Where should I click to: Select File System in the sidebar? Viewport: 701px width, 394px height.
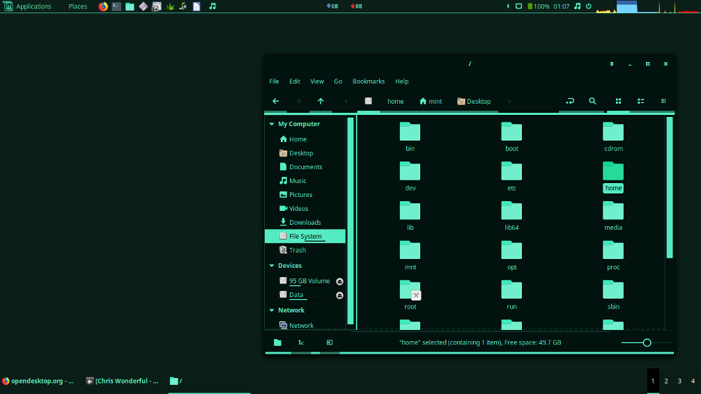click(x=305, y=236)
